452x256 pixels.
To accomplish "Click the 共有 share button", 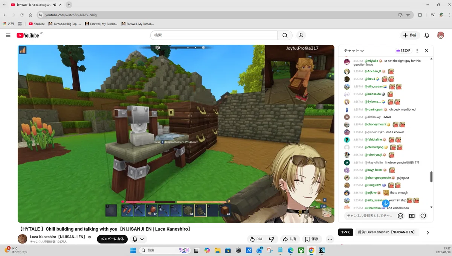I will coord(289,239).
